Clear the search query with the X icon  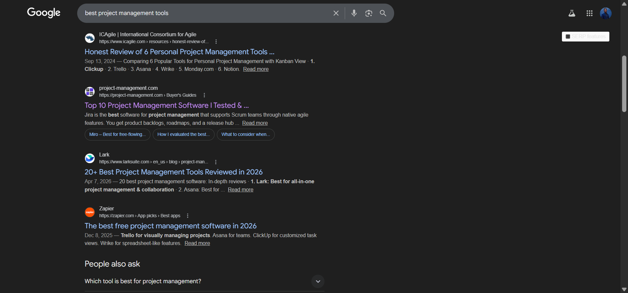click(336, 13)
